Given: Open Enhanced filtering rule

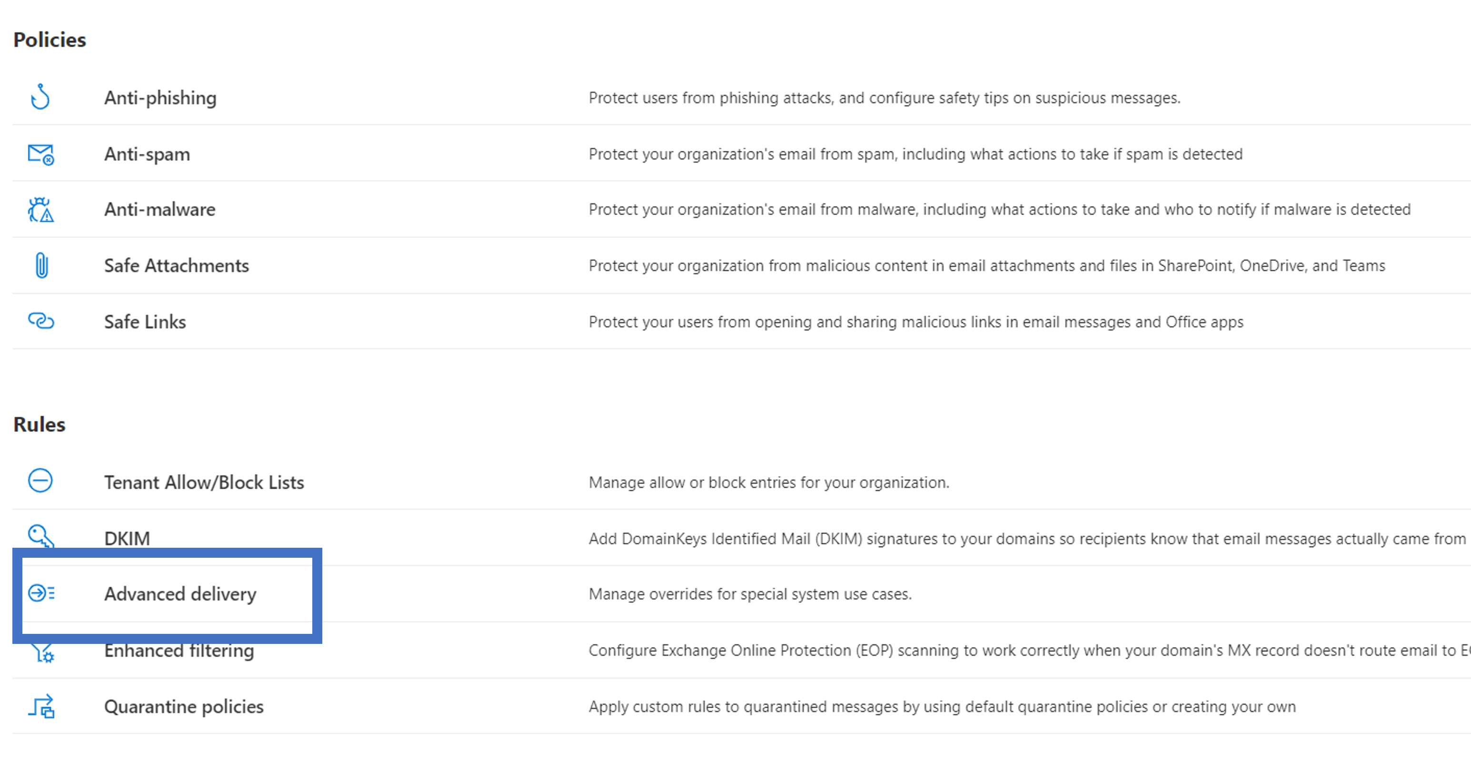Looking at the screenshot, I should point(179,651).
